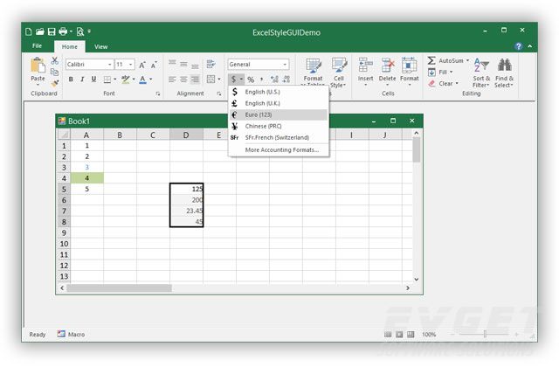Click the Help question mark icon
This screenshot has width=559, height=367.
pos(518,46)
